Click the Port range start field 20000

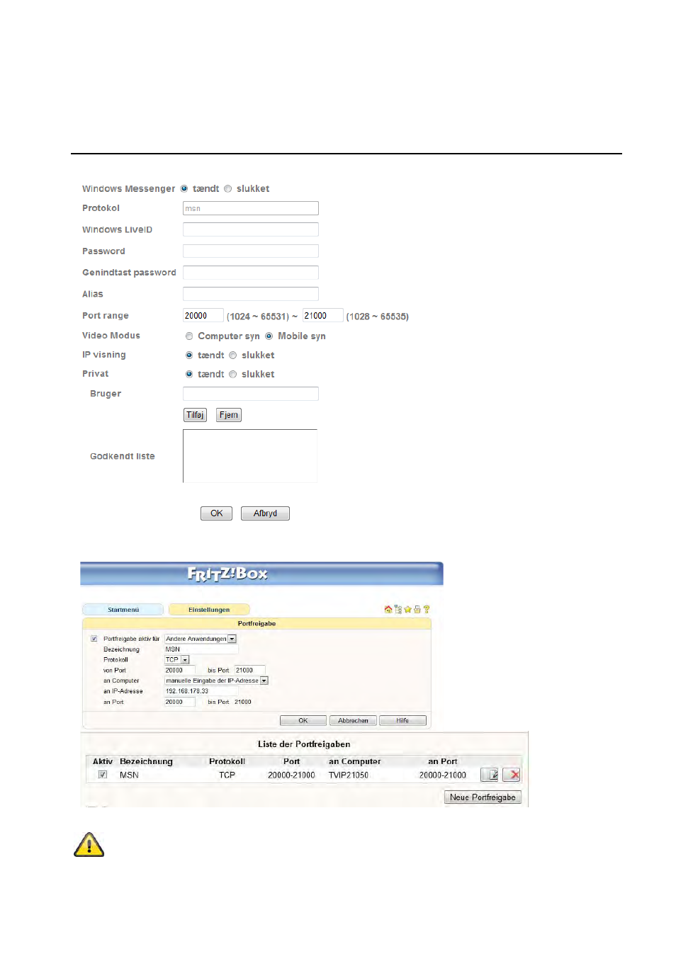(203, 316)
